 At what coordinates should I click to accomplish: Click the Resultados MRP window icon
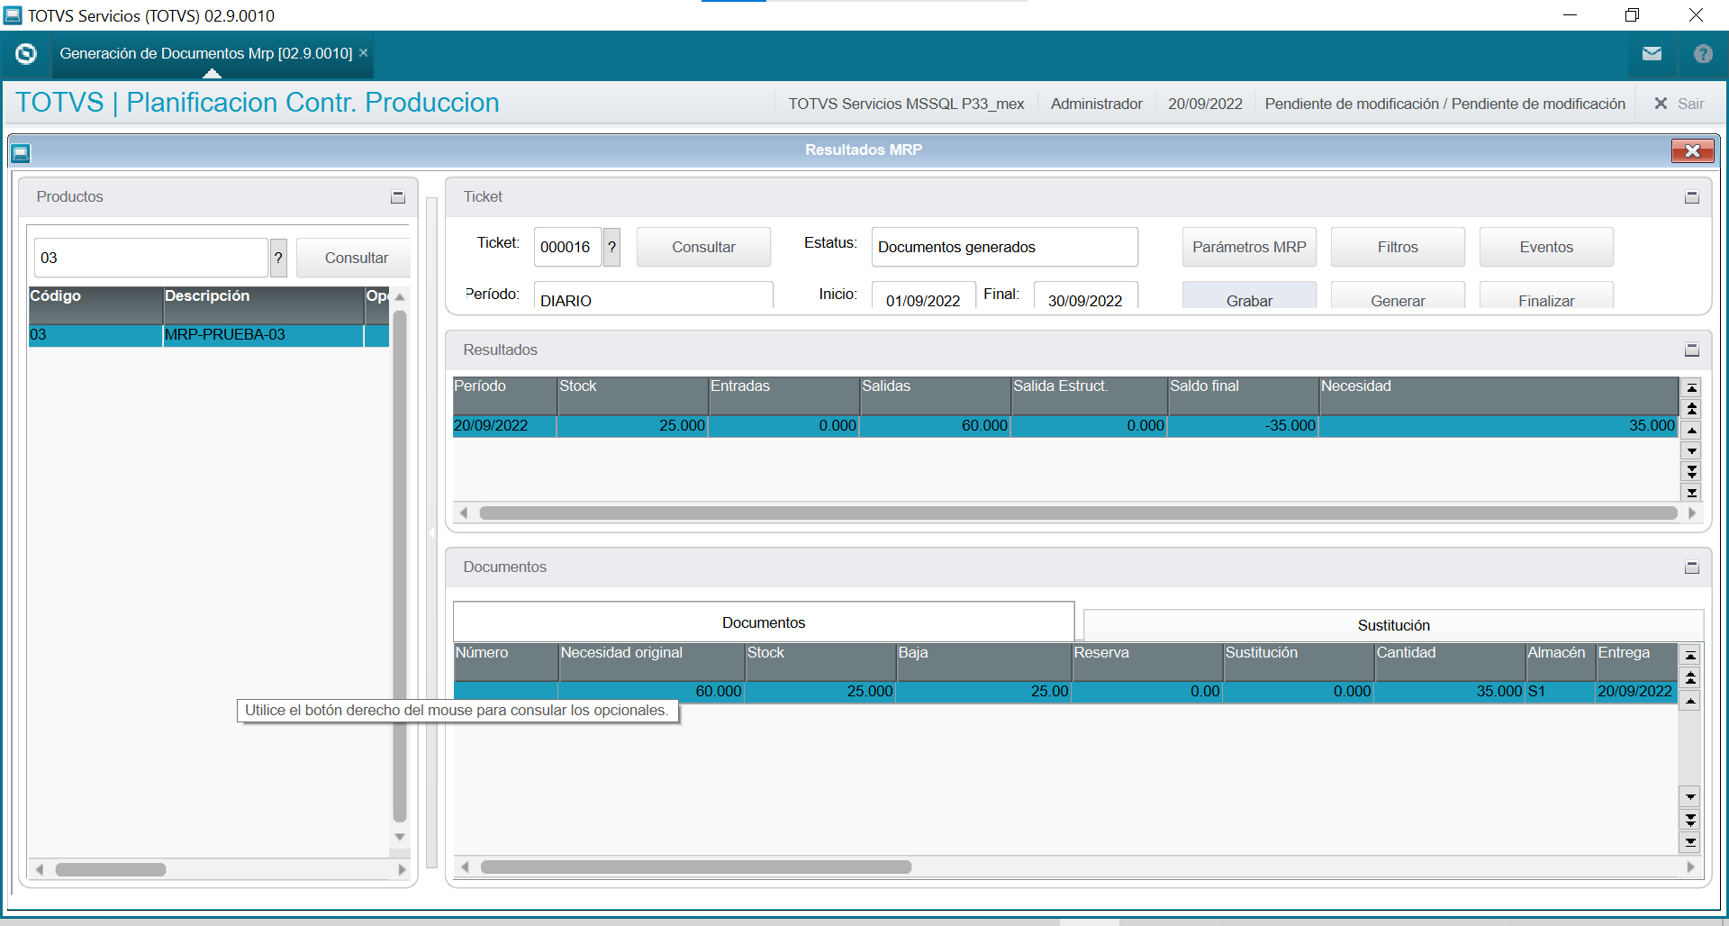21,152
